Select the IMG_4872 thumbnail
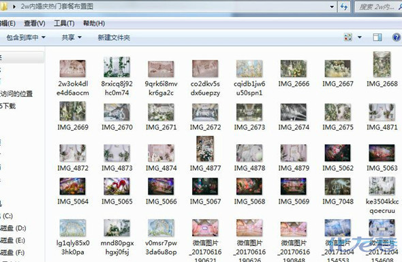This screenshot has width=402, height=262. tap(72, 153)
